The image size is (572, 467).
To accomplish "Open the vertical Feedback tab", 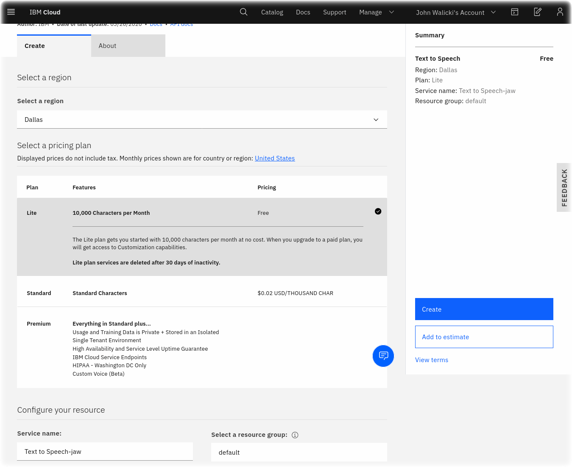I will click(x=564, y=187).
